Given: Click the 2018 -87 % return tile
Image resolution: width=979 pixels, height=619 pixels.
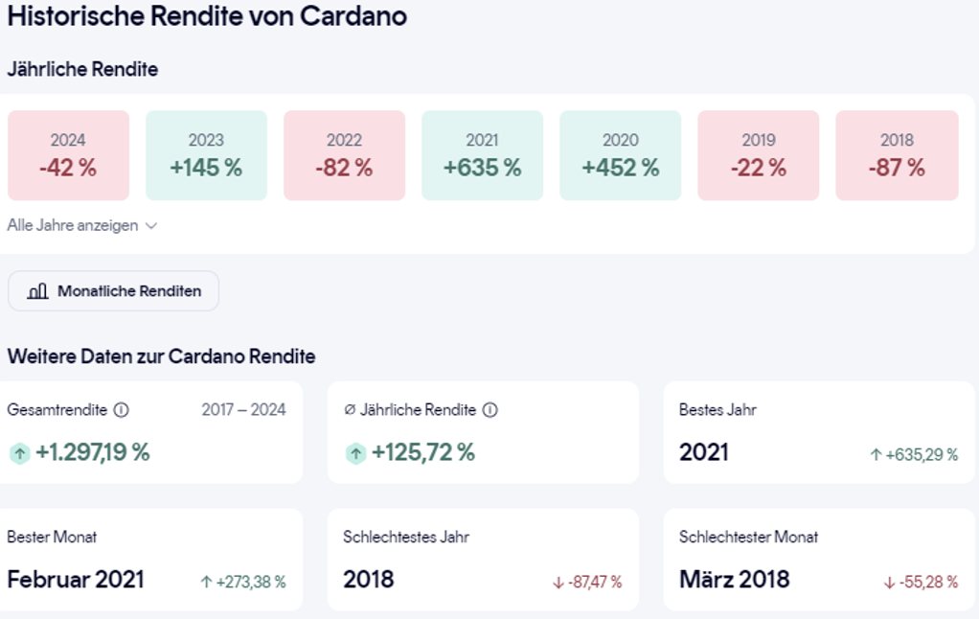Looking at the screenshot, I should coord(897,155).
